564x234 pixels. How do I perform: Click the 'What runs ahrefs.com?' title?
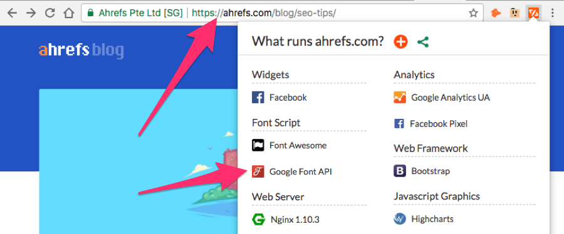pos(318,41)
